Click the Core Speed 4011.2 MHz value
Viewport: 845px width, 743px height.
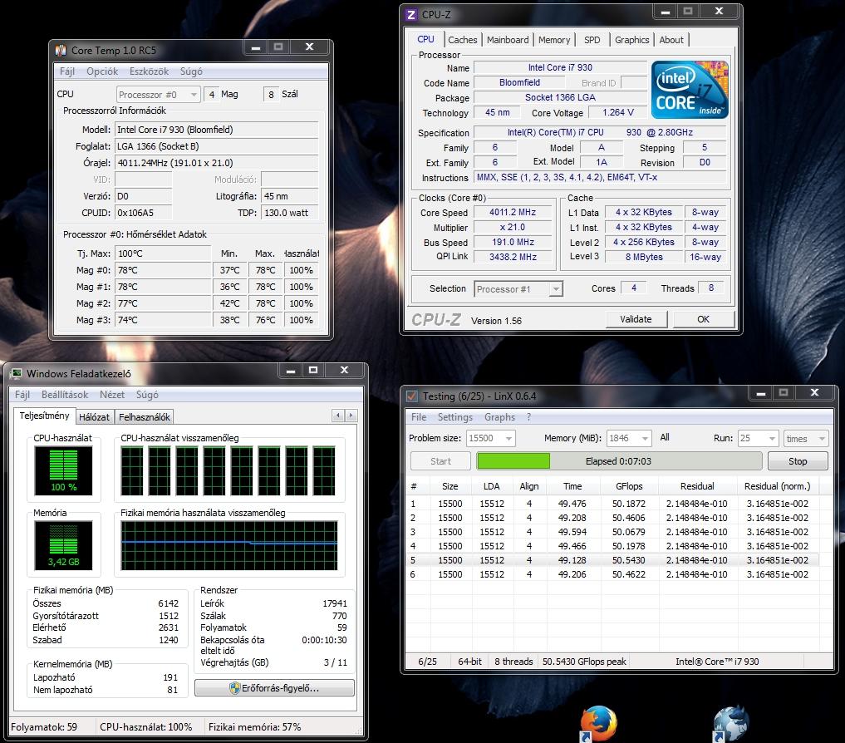pos(513,213)
